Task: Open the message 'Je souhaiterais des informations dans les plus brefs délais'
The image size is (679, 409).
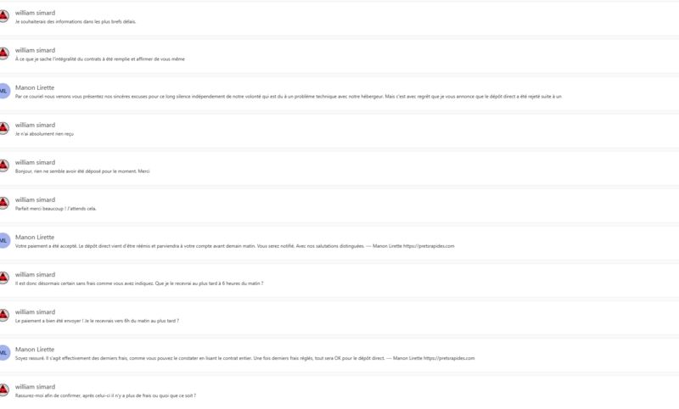Action: 339,17
